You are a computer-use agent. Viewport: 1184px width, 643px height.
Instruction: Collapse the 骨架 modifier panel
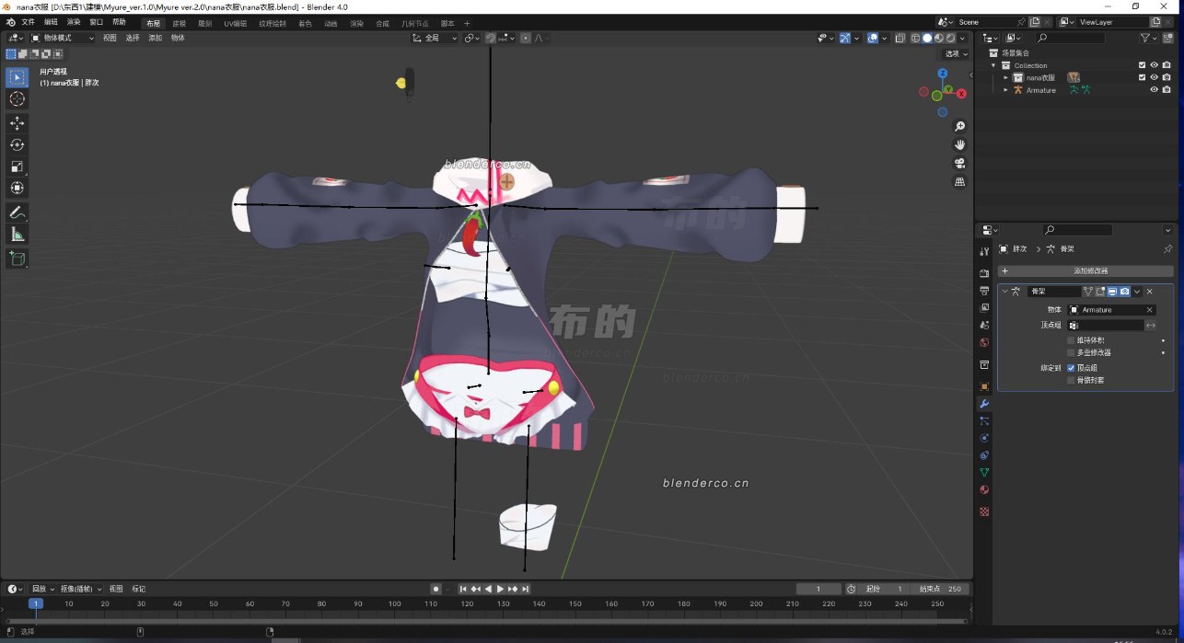click(x=1005, y=291)
